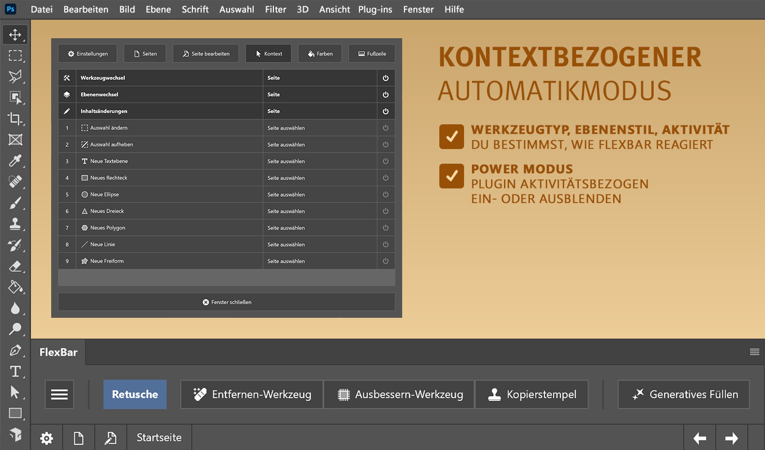Select the Pen tool
765x450 pixels.
tap(15, 350)
